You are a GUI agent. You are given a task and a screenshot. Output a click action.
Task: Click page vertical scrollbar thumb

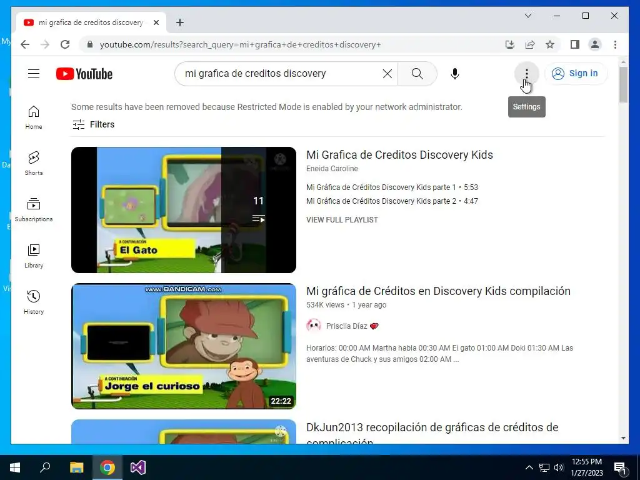point(623,84)
